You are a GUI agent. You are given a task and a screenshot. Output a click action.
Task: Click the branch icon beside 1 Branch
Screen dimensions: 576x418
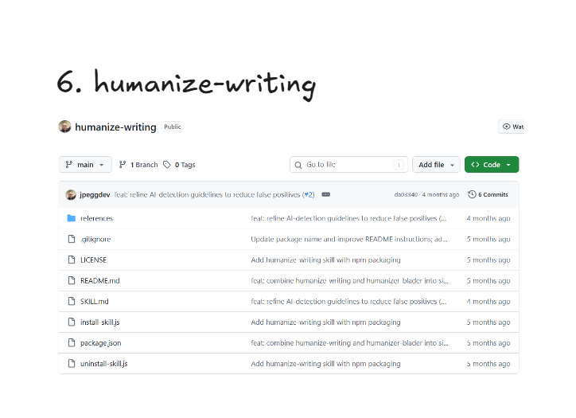[x=123, y=165]
